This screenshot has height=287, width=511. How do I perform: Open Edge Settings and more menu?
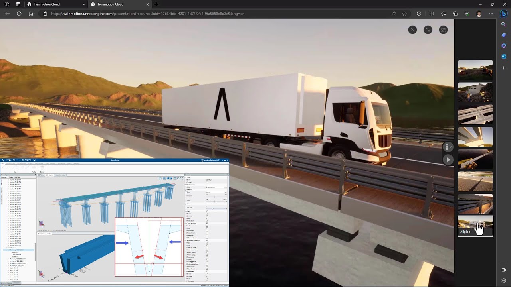point(491,14)
